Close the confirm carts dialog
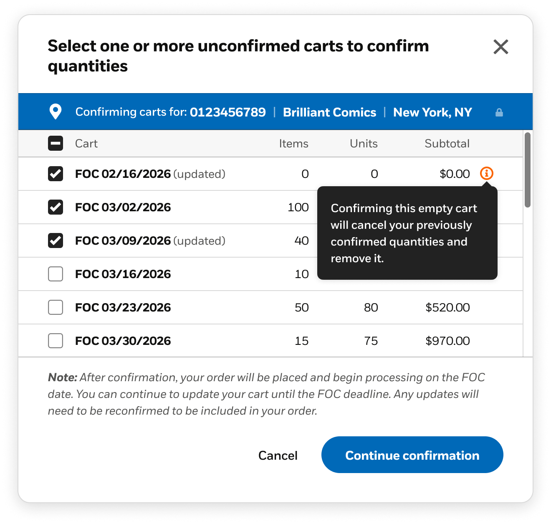The image size is (551, 524). (x=500, y=47)
